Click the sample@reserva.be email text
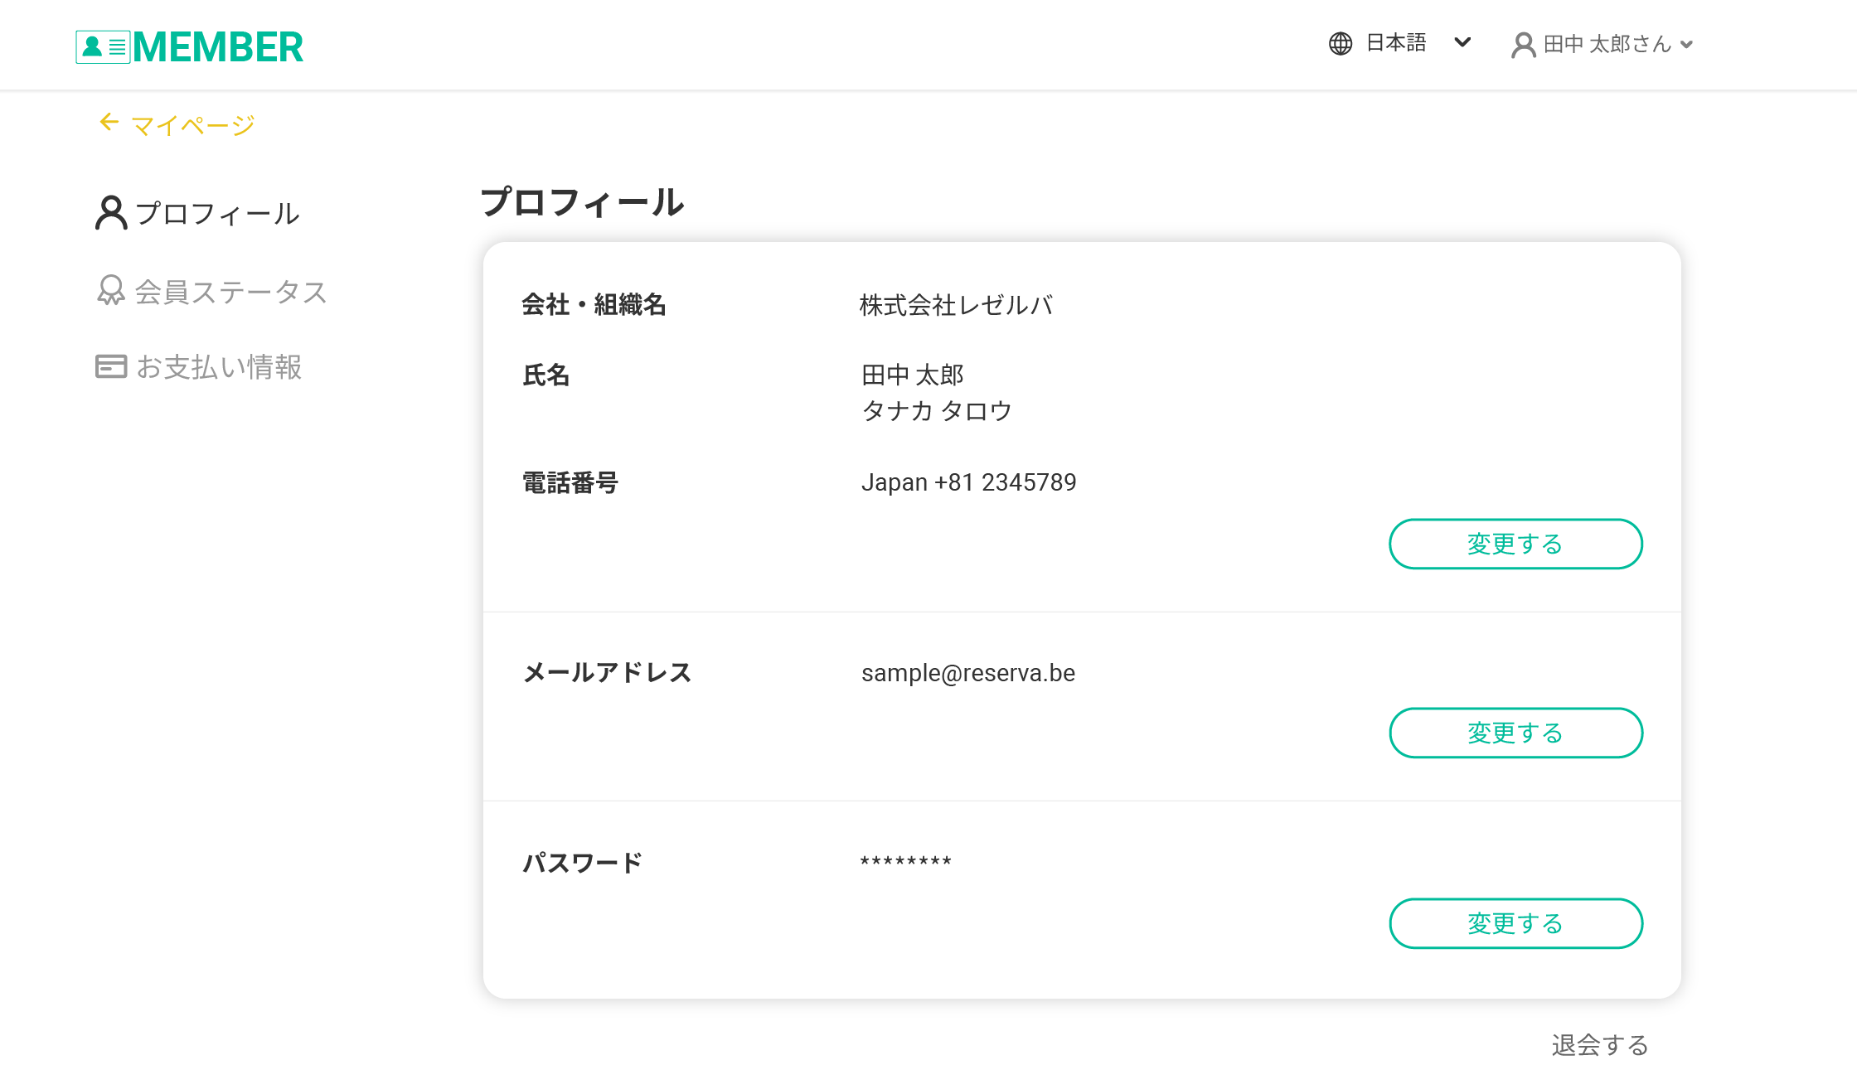This screenshot has width=1857, height=1089. point(967,673)
